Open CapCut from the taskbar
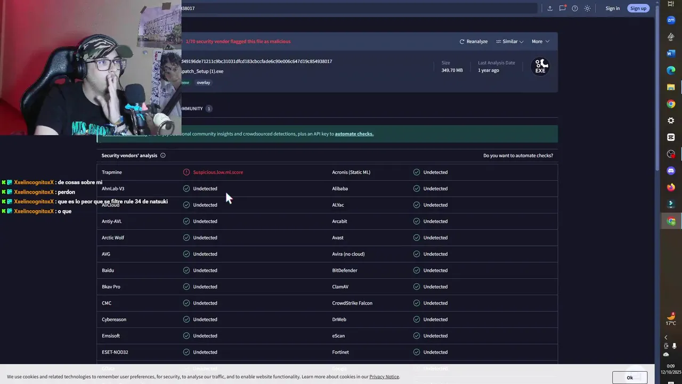The image size is (682, 384). [671, 137]
